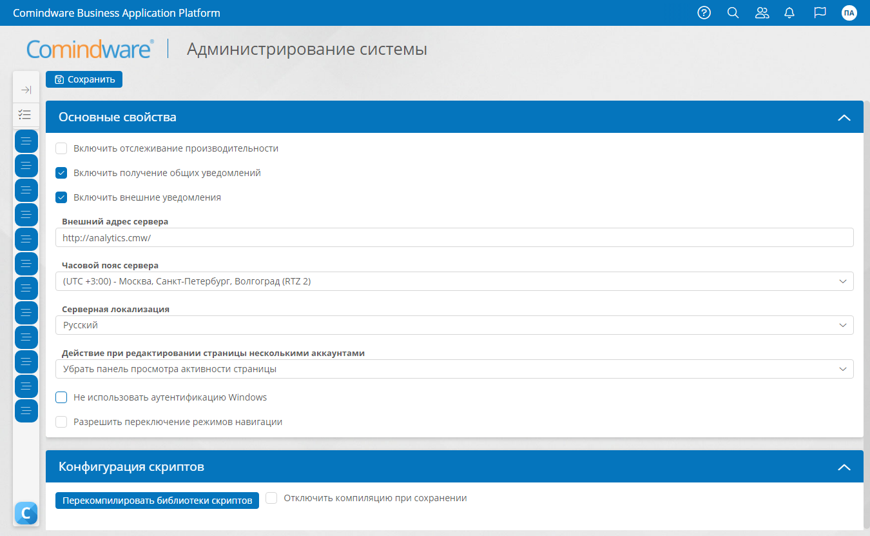Click the Основные свойства header text
Viewport: 870px width, 536px height.
117,117
